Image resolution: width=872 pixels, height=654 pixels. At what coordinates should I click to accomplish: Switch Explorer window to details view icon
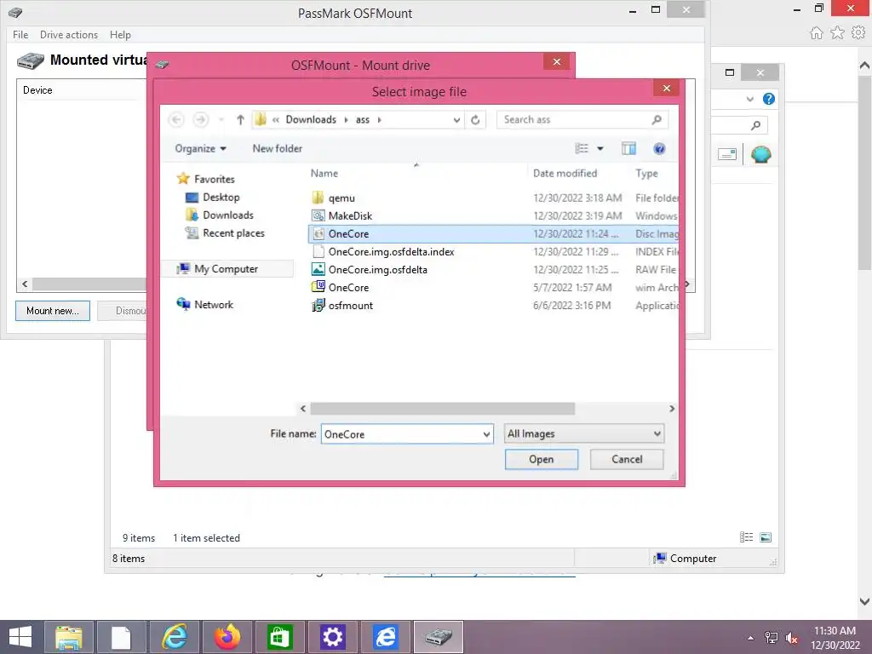point(746,537)
